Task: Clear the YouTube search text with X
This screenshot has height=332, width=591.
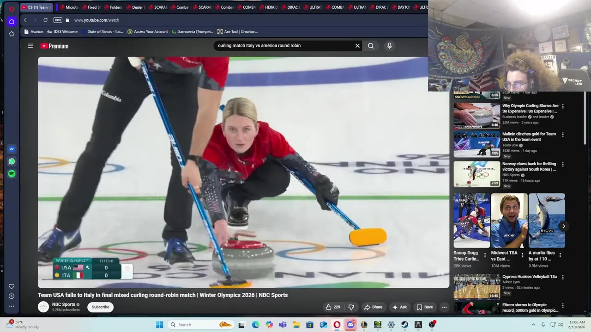Action: pyautogui.click(x=357, y=46)
